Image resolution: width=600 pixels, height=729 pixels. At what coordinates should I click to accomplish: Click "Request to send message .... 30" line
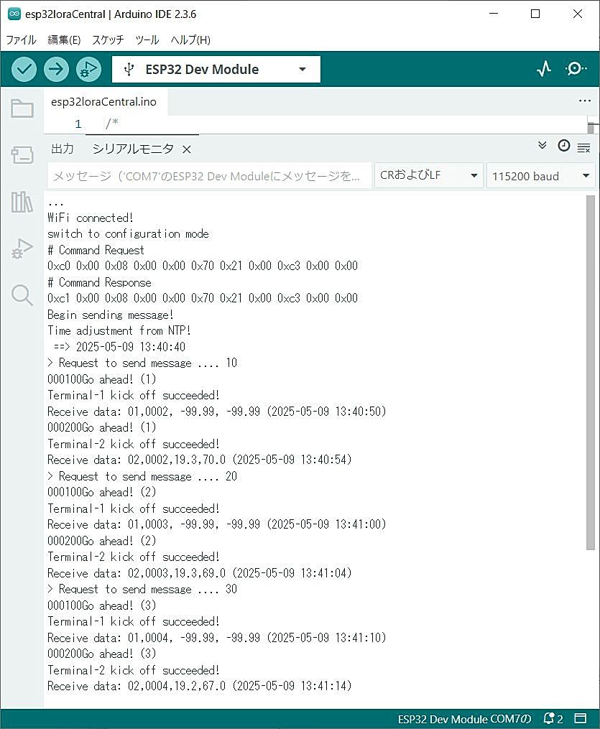tap(142, 589)
